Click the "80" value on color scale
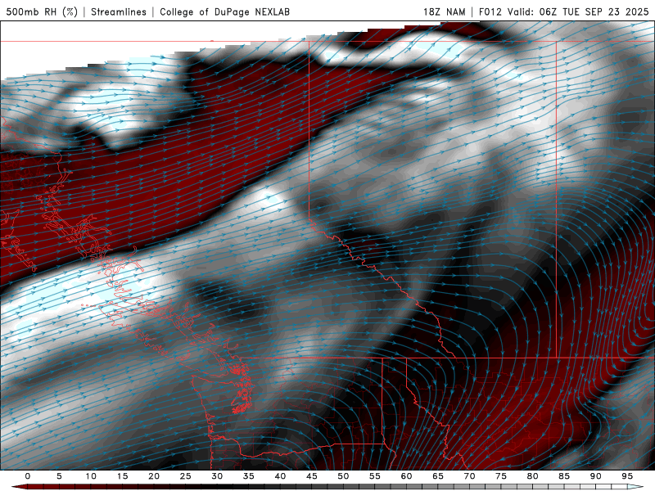The image size is (655, 491). tap(532, 476)
